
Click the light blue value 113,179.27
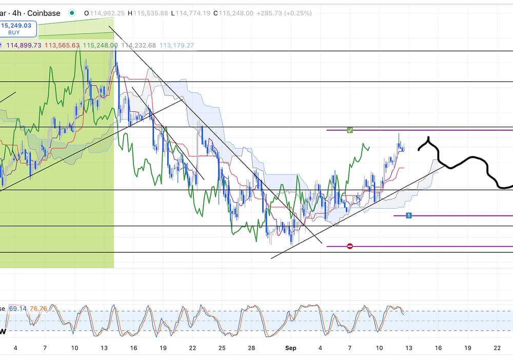(177, 46)
